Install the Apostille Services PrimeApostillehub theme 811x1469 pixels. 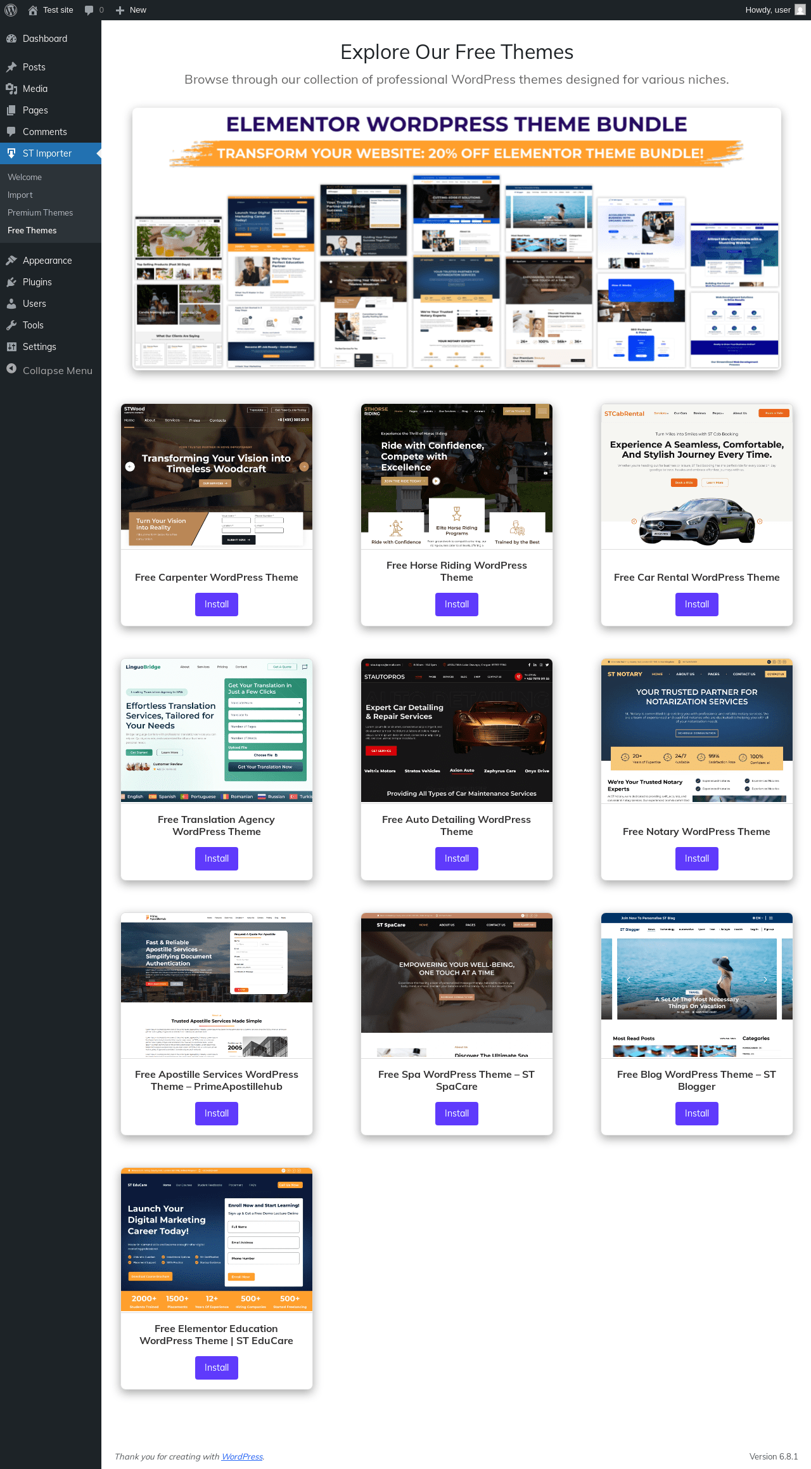coord(217,1113)
